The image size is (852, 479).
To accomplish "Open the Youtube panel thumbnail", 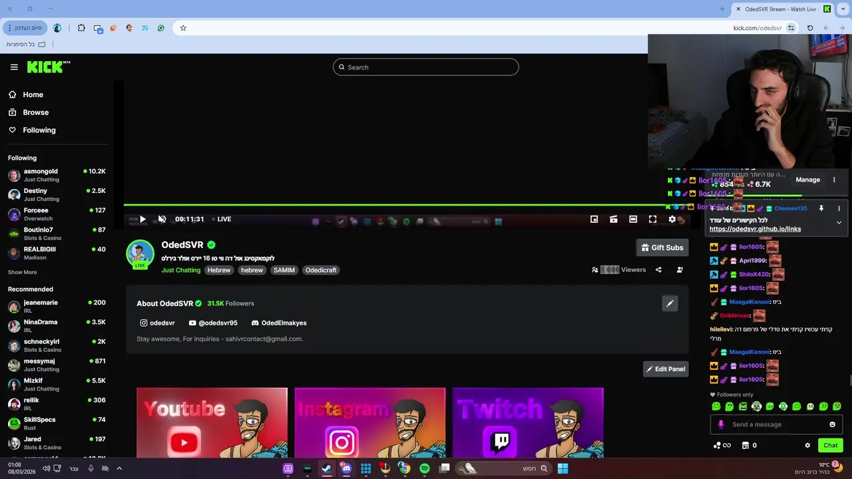I will point(212,422).
